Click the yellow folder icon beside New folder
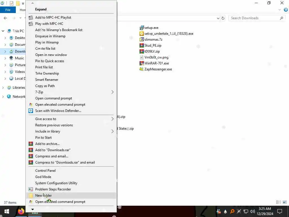Viewport: 289px width, 217px height. (31, 196)
